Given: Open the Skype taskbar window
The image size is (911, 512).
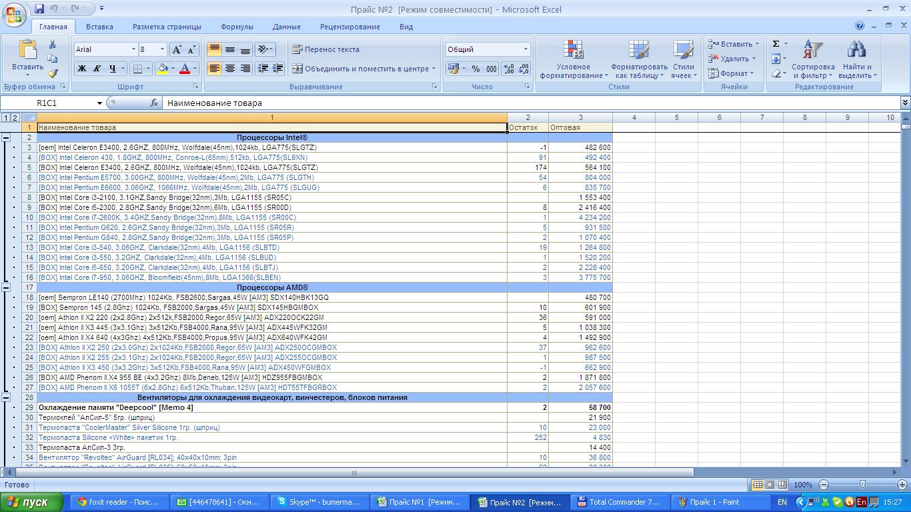Looking at the screenshot, I should [319, 502].
